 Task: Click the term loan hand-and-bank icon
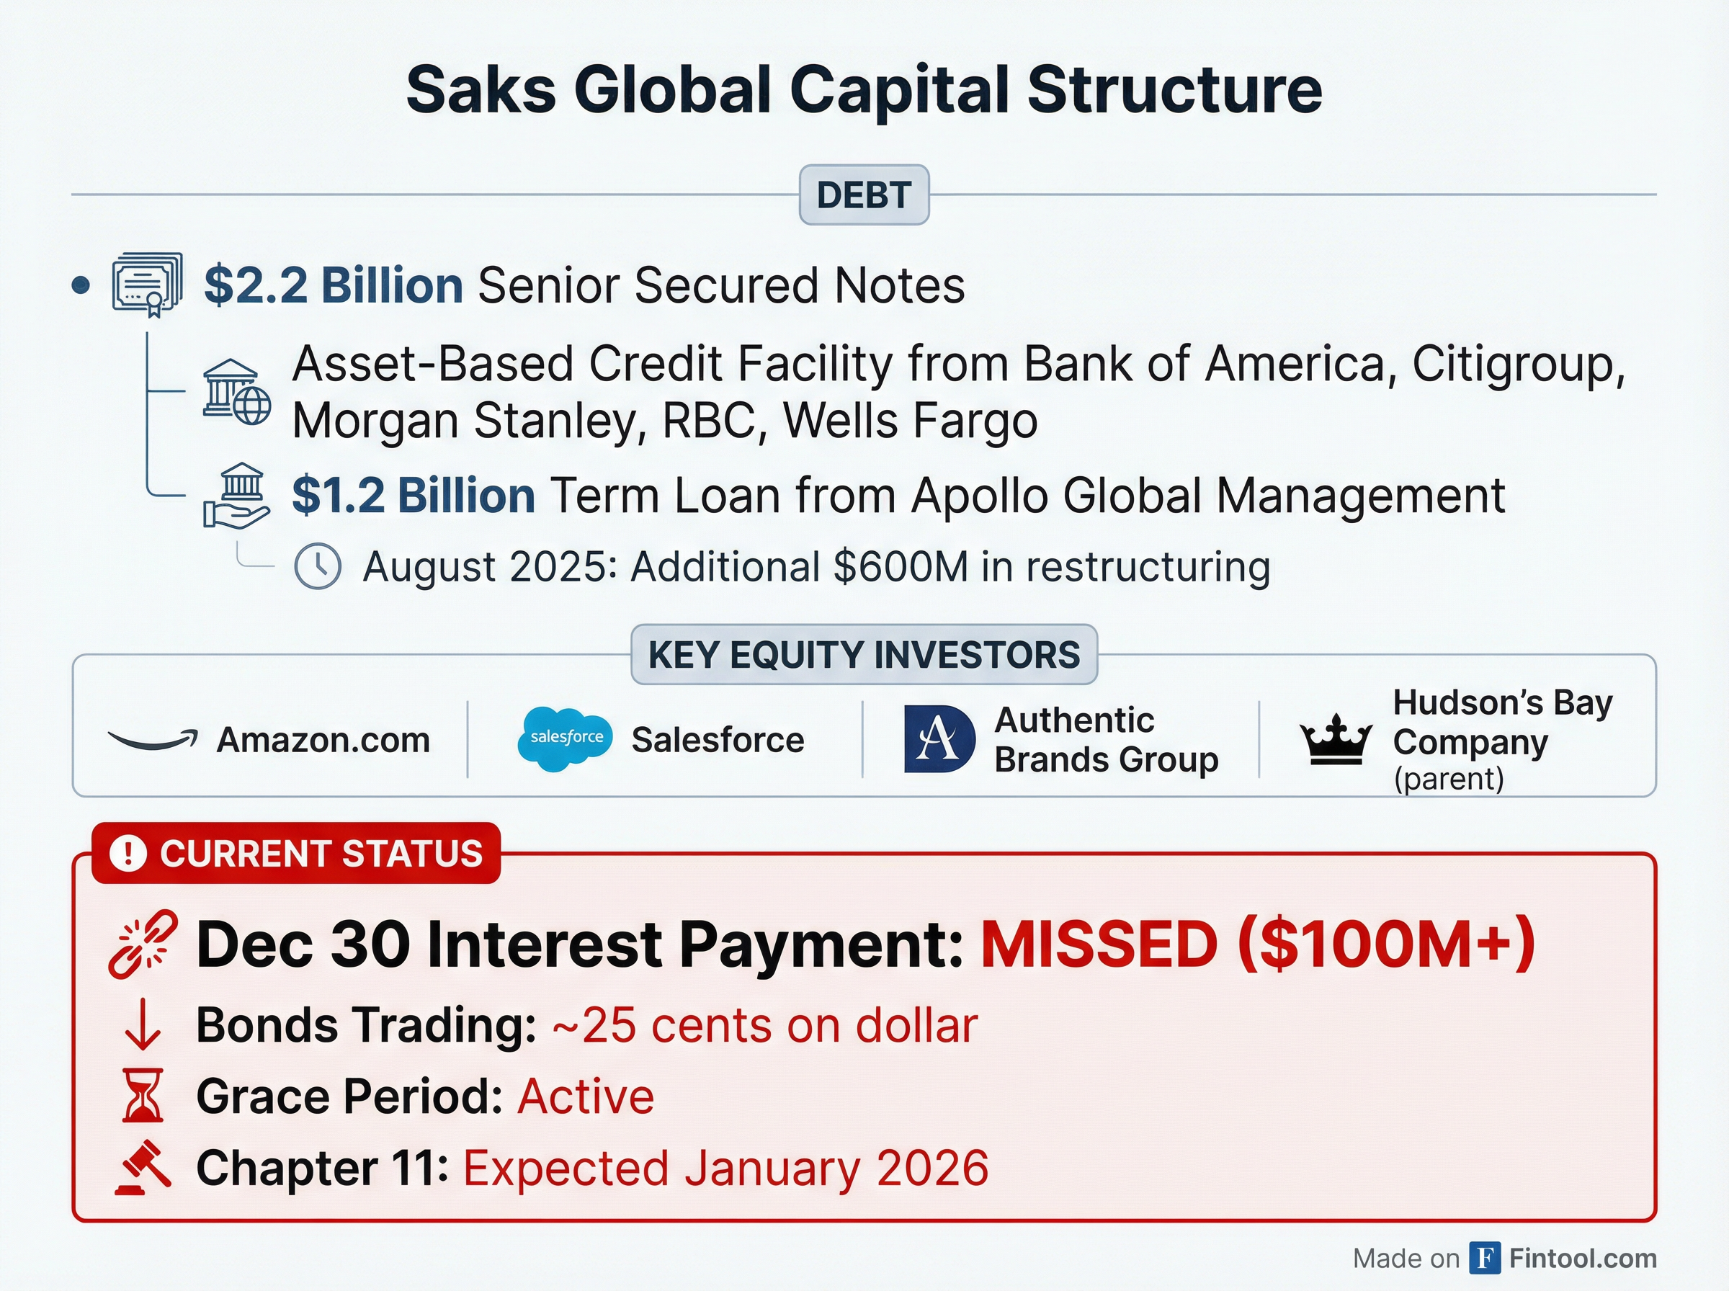(x=237, y=496)
